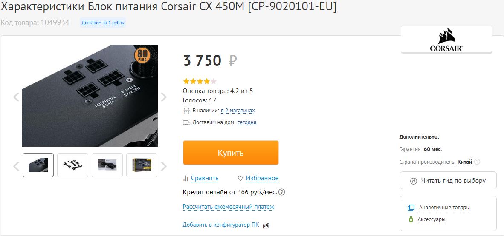Click the compass icon in buying guide button

414,181
